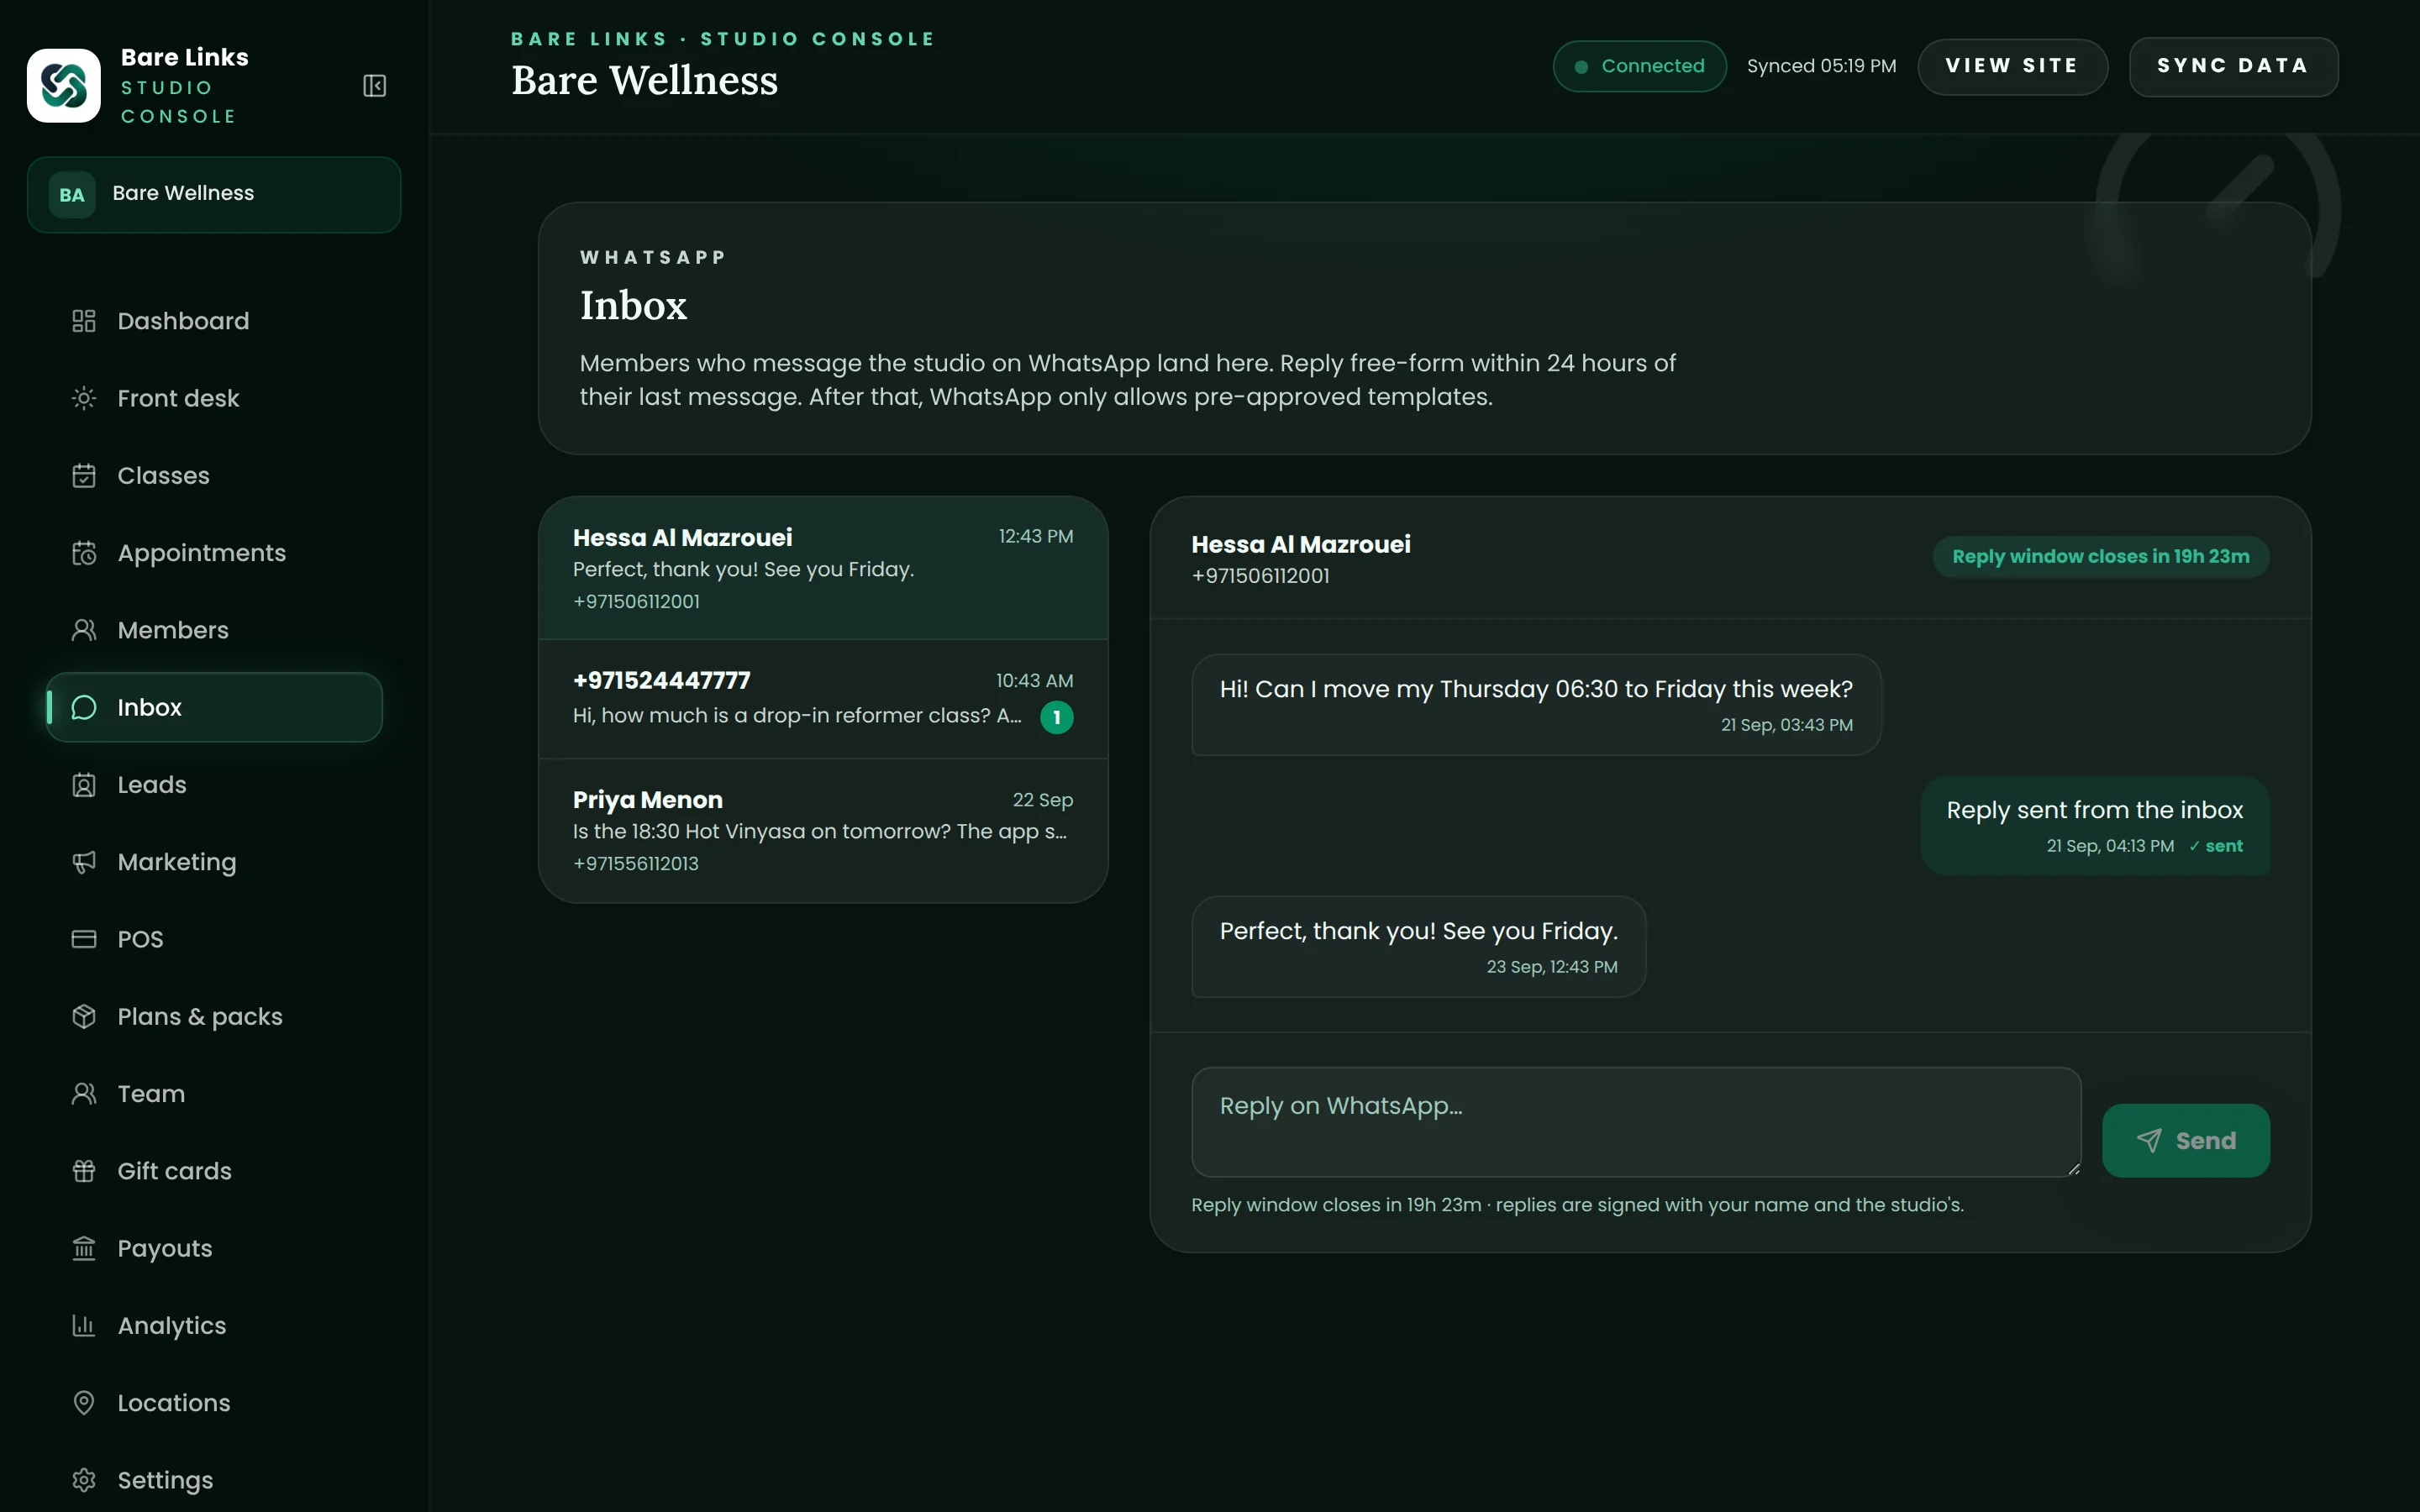The width and height of the screenshot is (2420, 1512).
Task: Click the "Hi! Can I move my Thursday" message
Action: (x=1536, y=705)
